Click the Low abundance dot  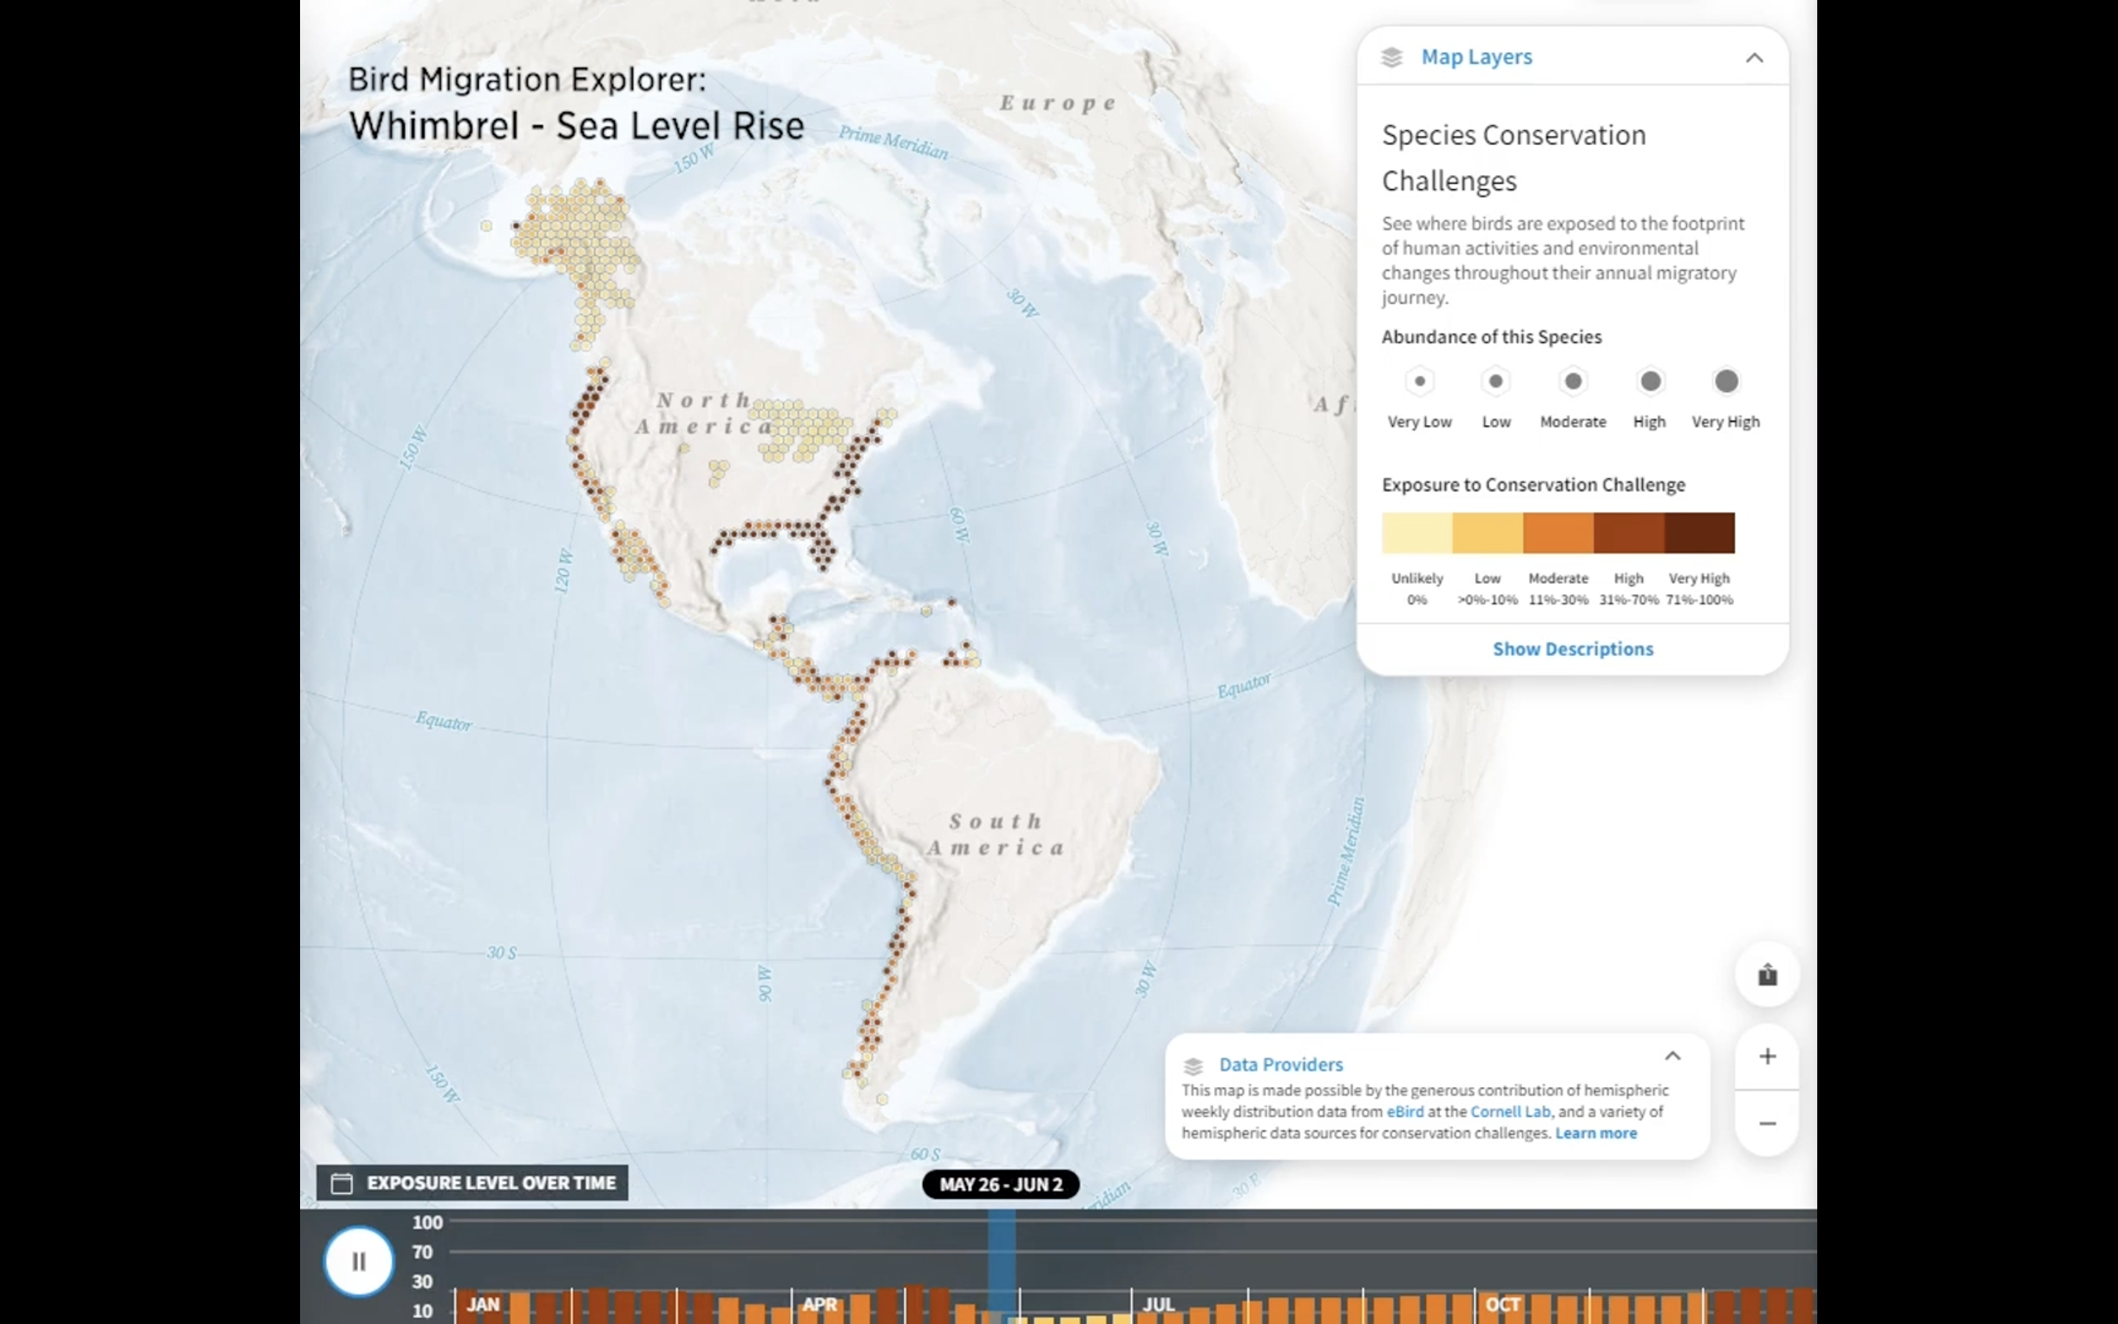[x=1496, y=381]
